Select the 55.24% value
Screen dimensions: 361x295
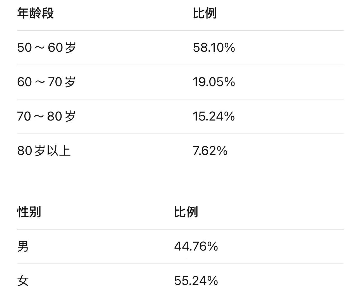point(196,281)
